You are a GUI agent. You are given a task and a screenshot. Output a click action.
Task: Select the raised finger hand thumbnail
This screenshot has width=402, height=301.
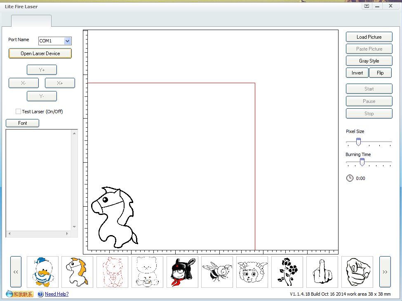[x=322, y=272]
